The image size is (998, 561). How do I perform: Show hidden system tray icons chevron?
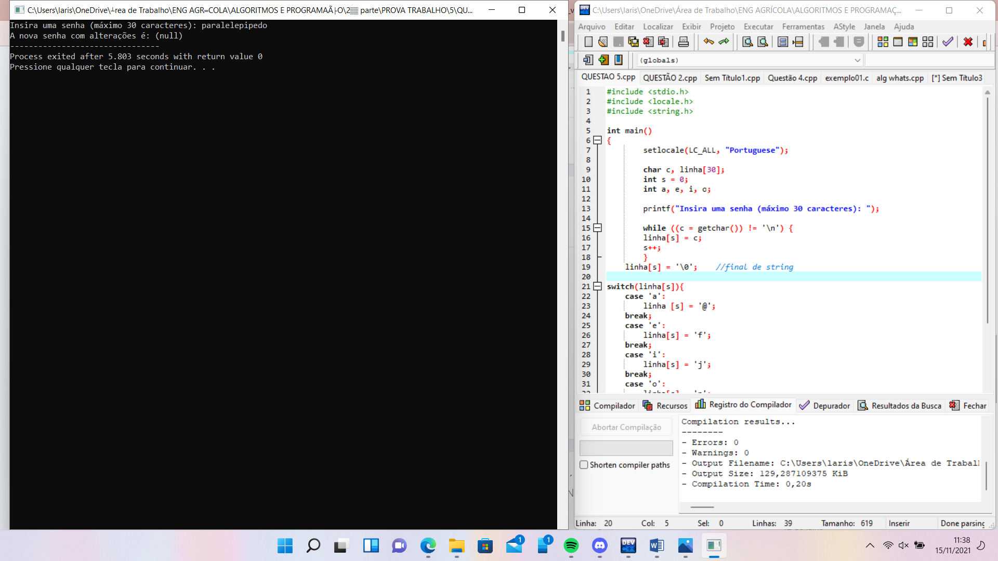coord(870,545)
